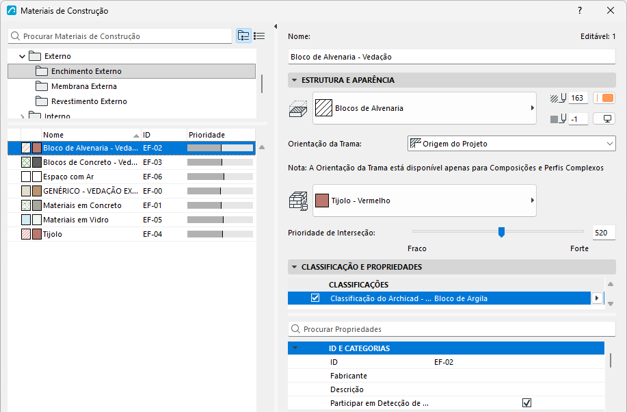Collapse the Externo folder chevron
This screenshot has height=412, width=627.
[23, 56]
